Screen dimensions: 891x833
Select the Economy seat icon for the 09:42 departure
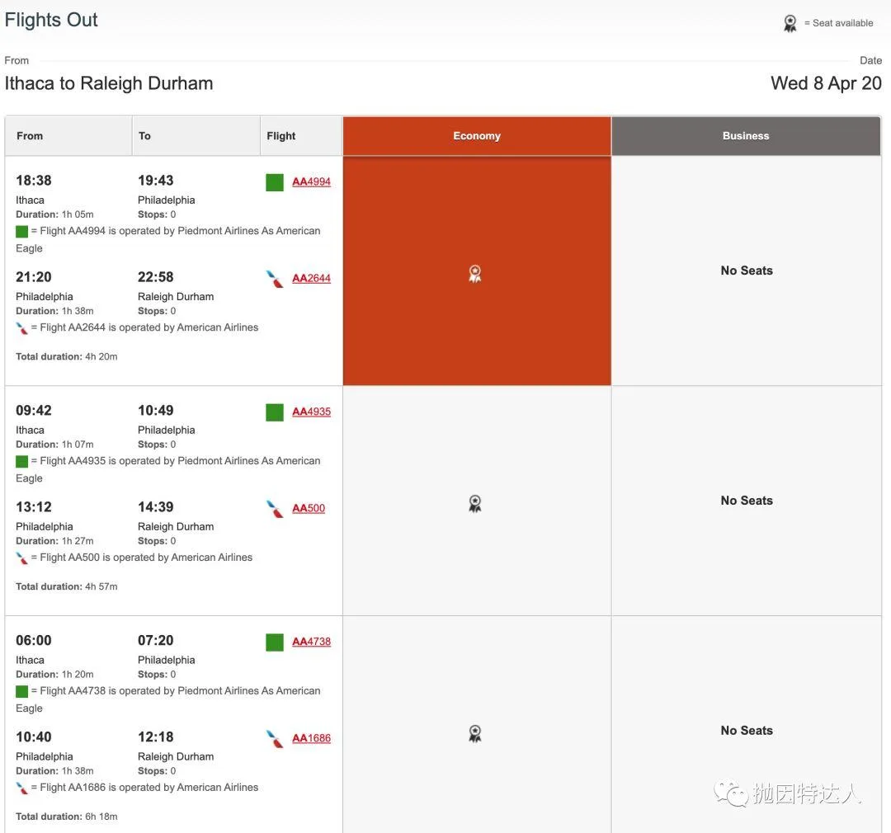pyautogui.click(x=475, y=503)
